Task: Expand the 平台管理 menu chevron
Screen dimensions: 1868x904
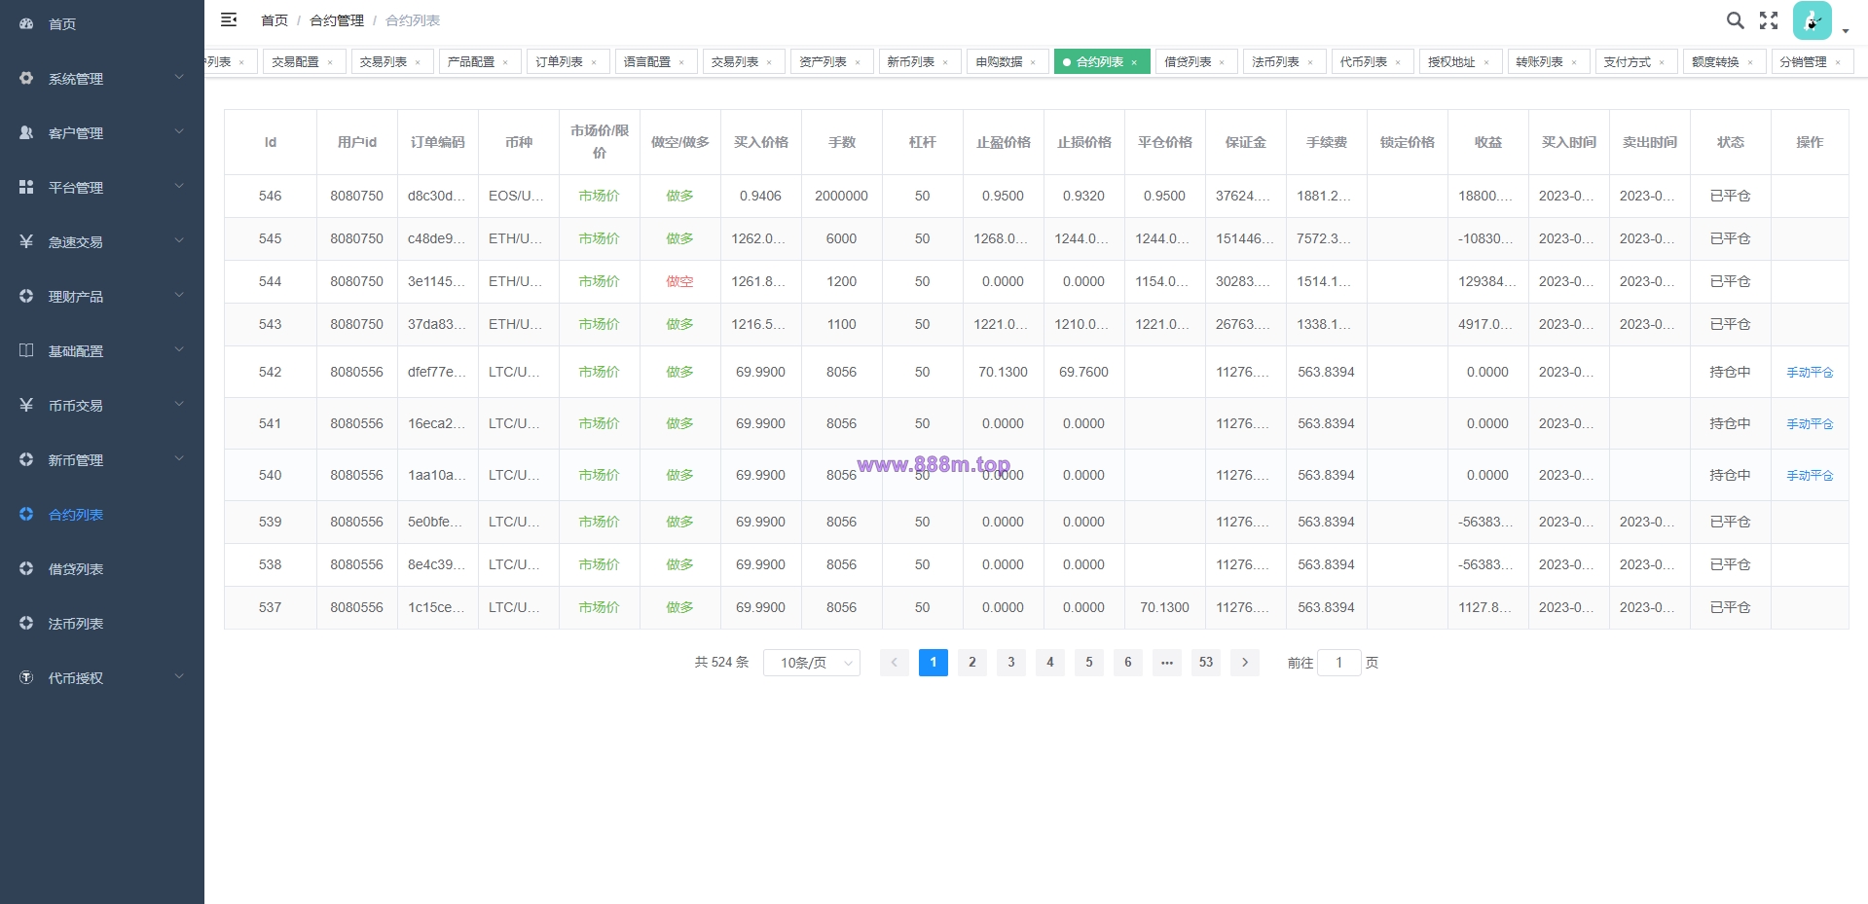Action: 179,186
